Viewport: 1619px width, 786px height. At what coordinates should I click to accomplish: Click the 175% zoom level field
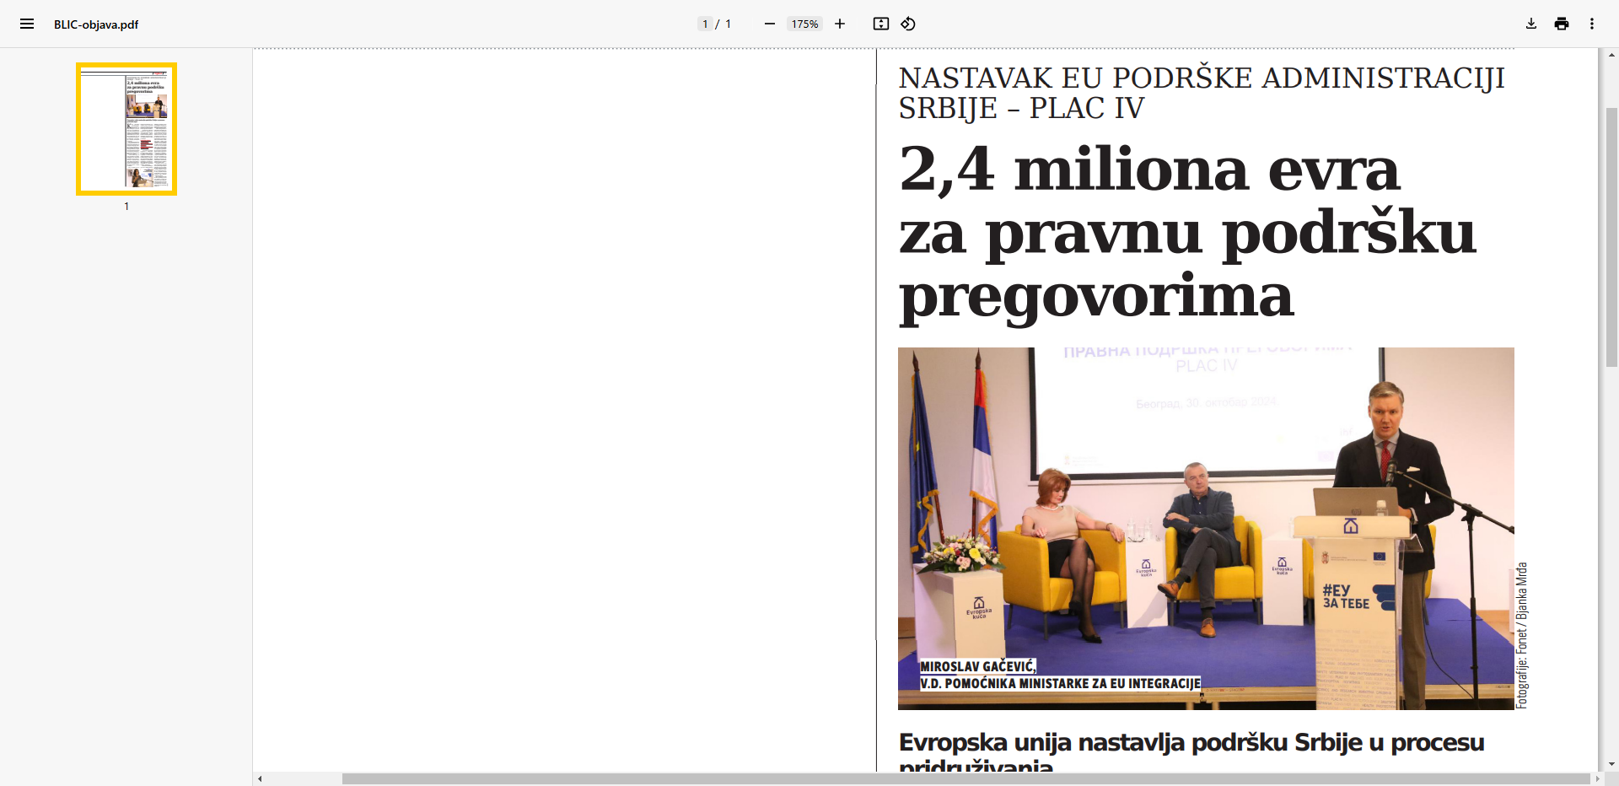[x=804, y=24]
